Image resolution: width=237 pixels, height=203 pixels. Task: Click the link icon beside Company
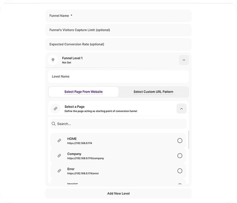pos(59,156)
